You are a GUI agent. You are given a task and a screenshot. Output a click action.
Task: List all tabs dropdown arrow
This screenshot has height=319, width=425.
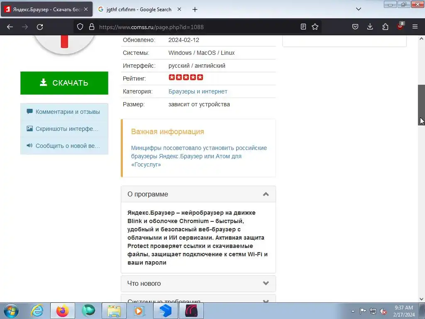tap(358, 9)
